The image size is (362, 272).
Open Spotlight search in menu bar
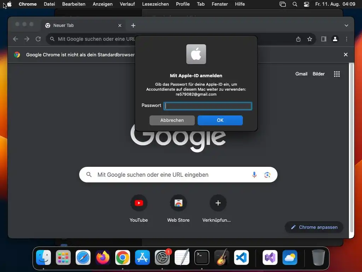(x=294, y=4)
